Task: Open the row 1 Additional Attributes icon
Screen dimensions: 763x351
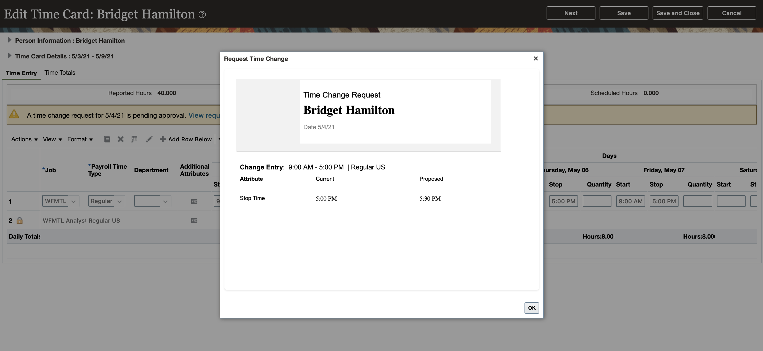Action: click(194, 201)
